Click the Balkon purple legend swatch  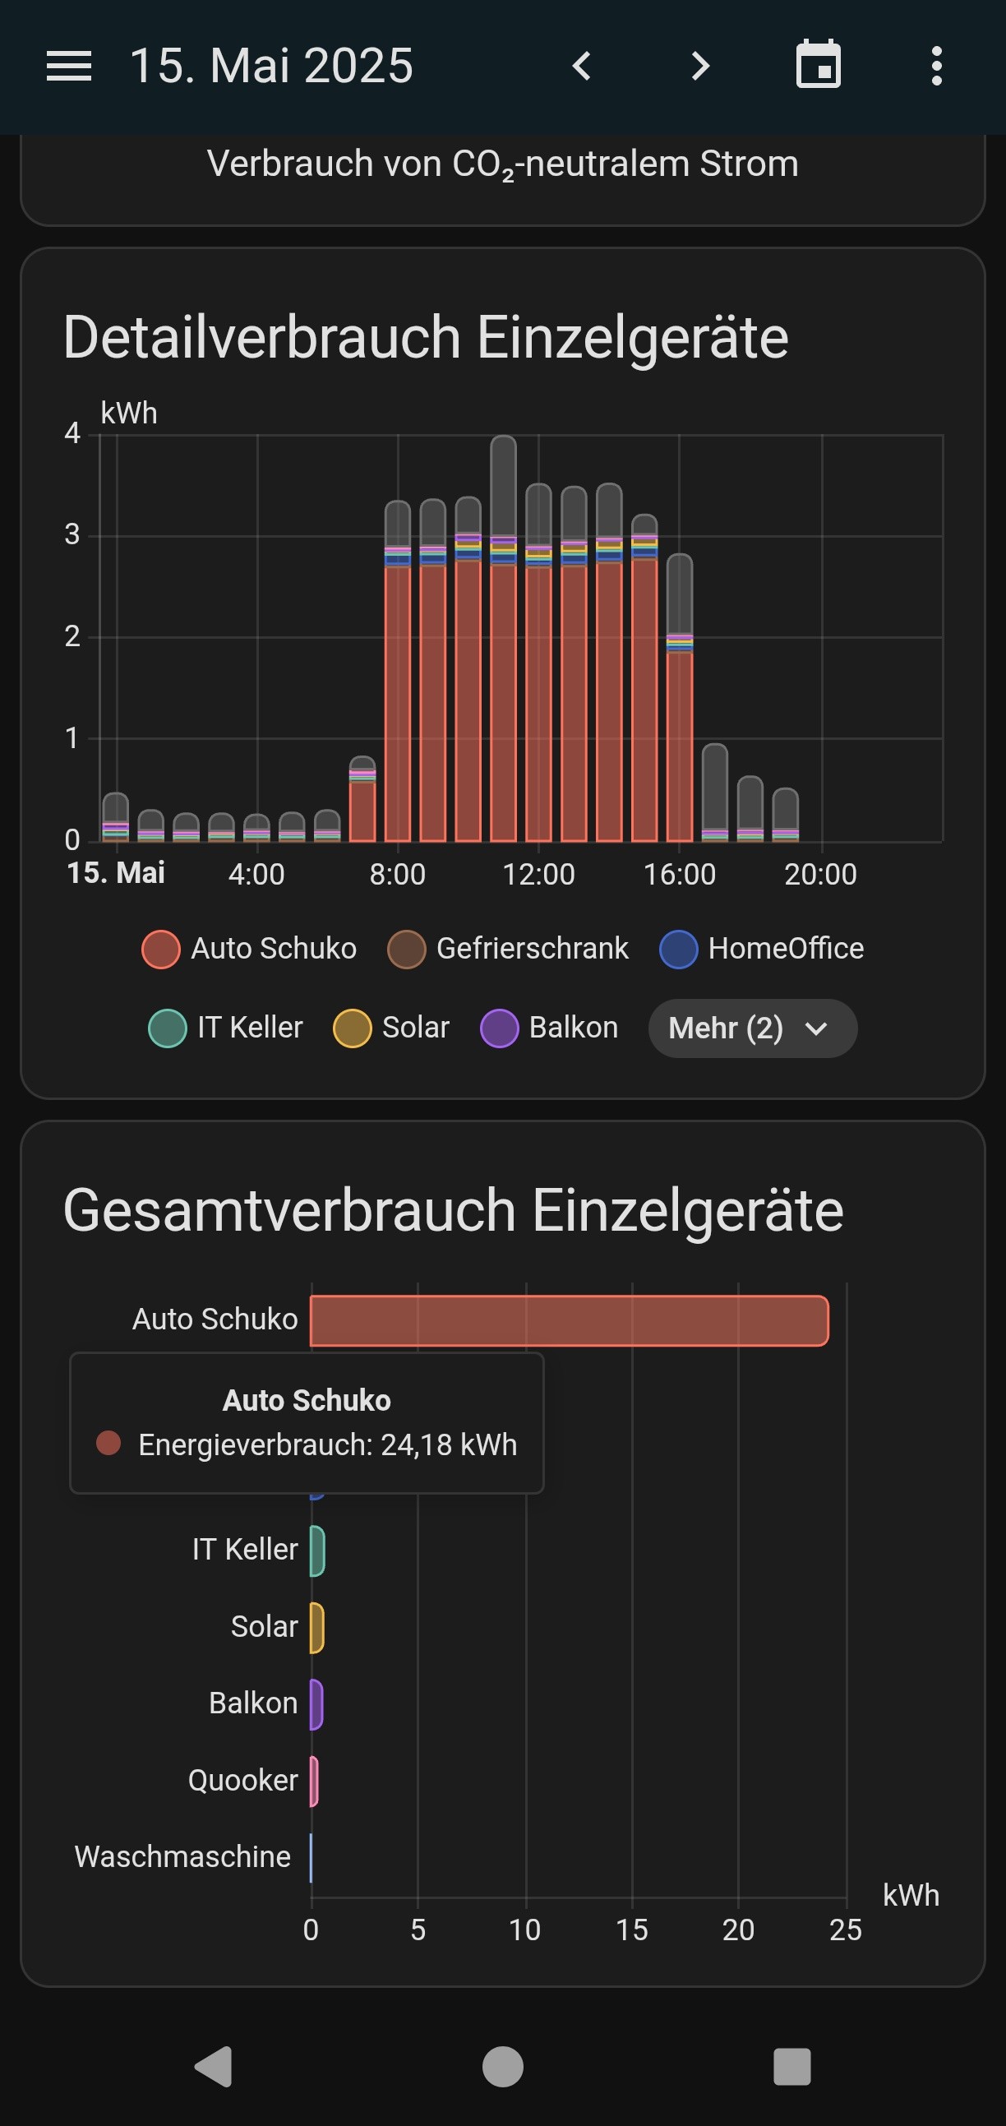coord(499,1028)
